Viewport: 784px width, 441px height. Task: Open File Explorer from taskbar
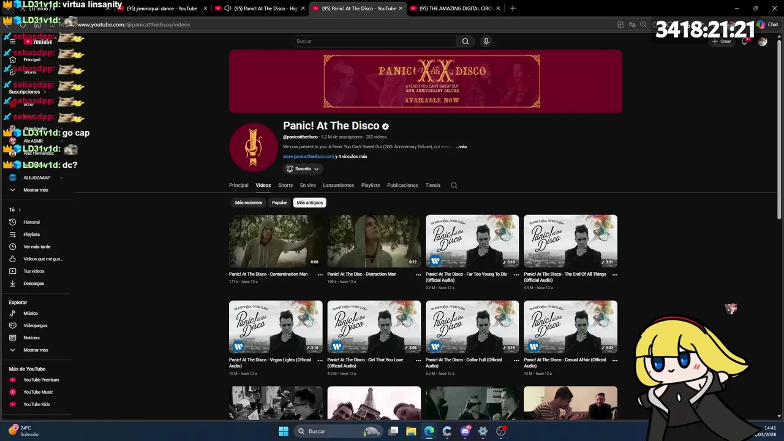[411, 431]
